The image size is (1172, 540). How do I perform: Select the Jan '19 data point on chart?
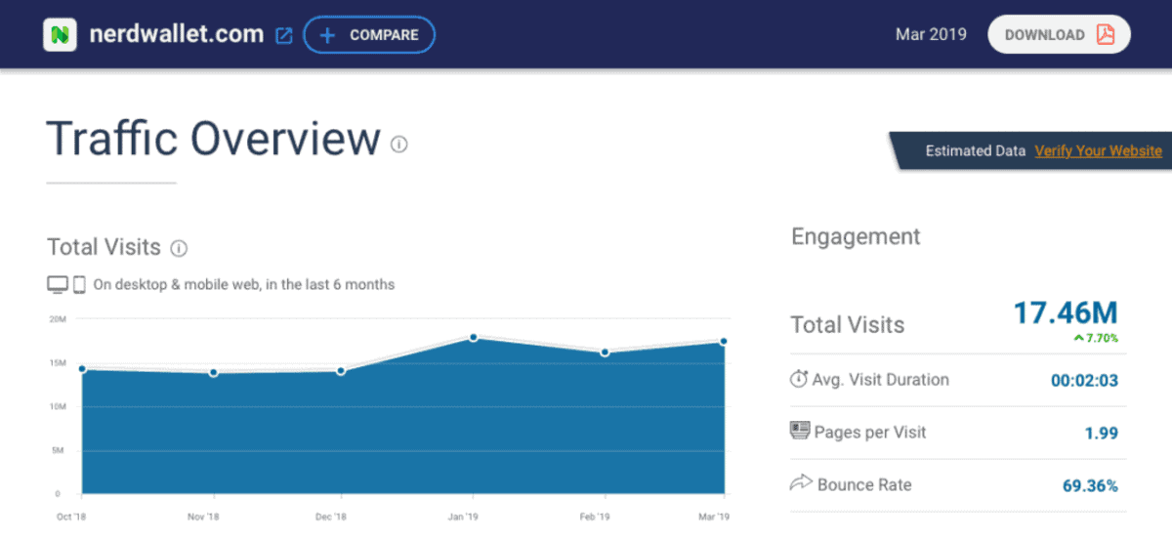click(474, 338)
